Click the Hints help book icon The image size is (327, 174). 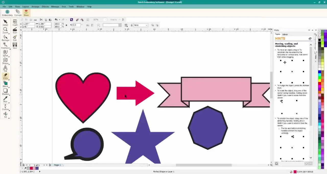[310, 39]
